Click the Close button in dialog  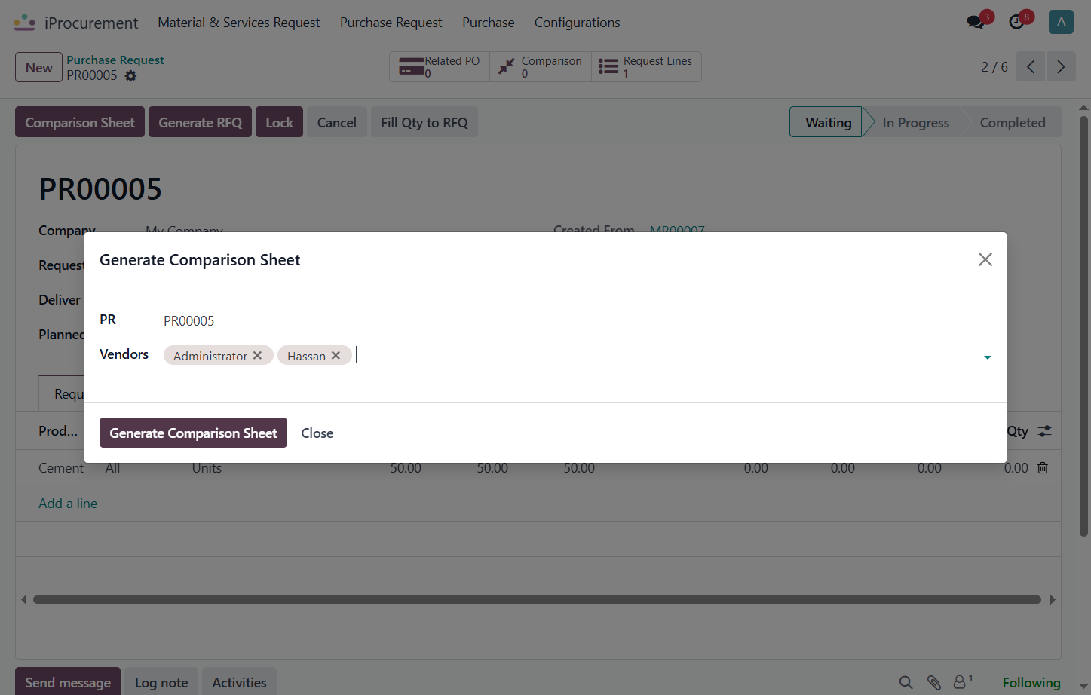click(317, 433)
